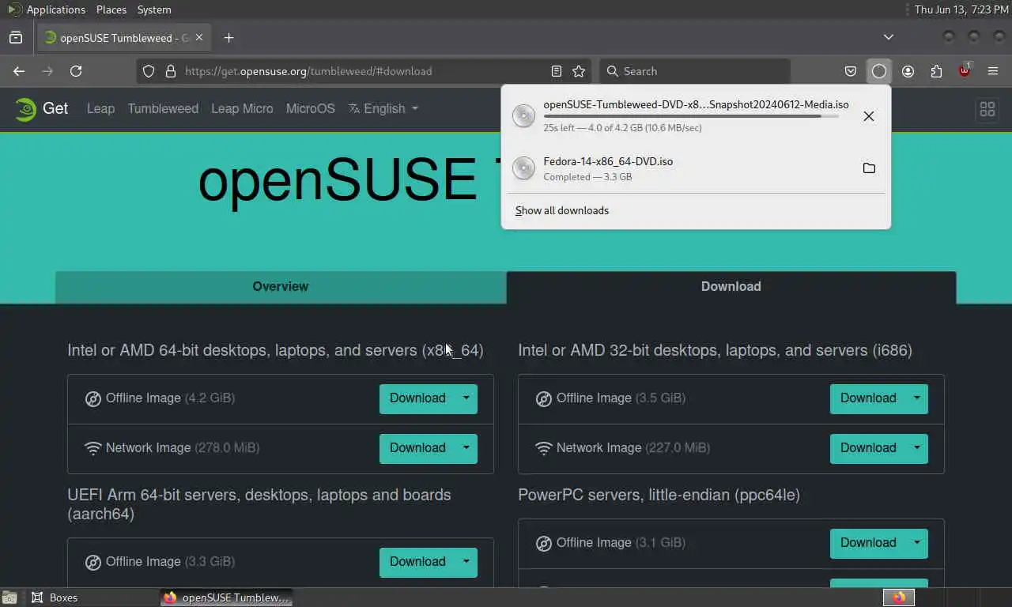Click the i686 Offline Image disc icon
The height and width of the screenshot is (607, 1012).
click(x=544, y=399)
